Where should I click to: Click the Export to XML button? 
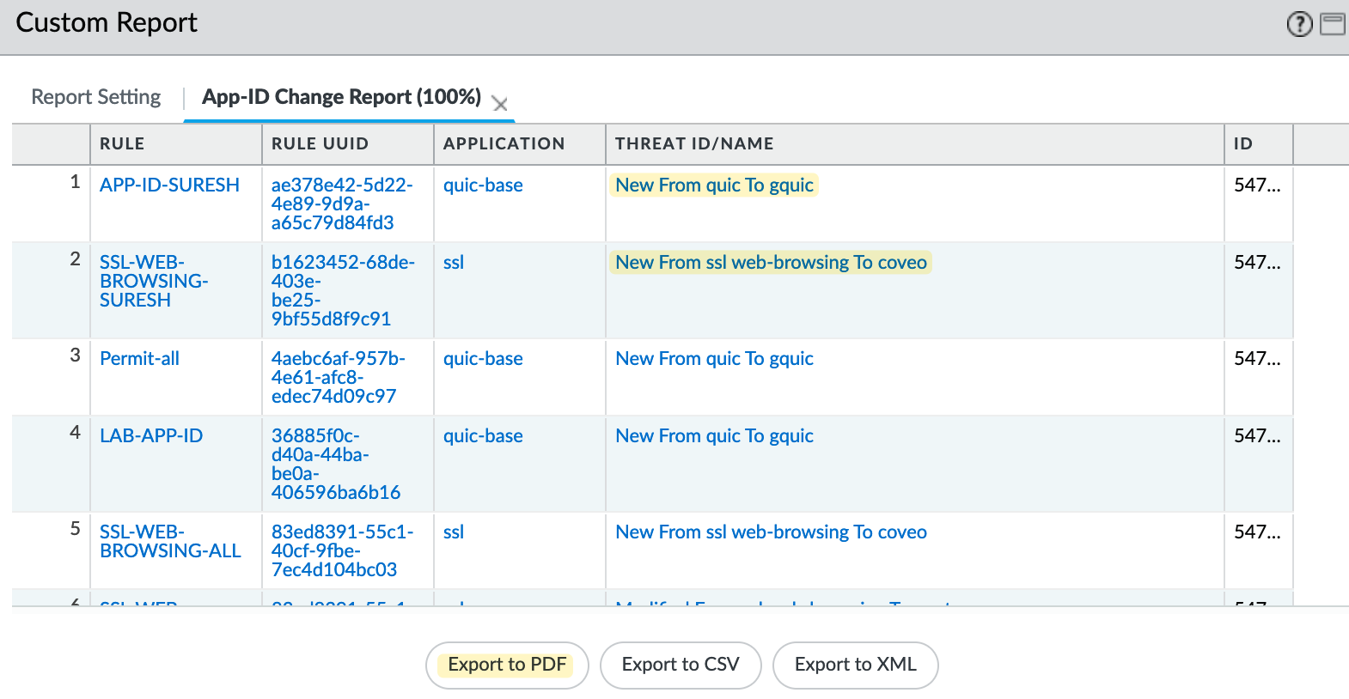tap(856, 665)
